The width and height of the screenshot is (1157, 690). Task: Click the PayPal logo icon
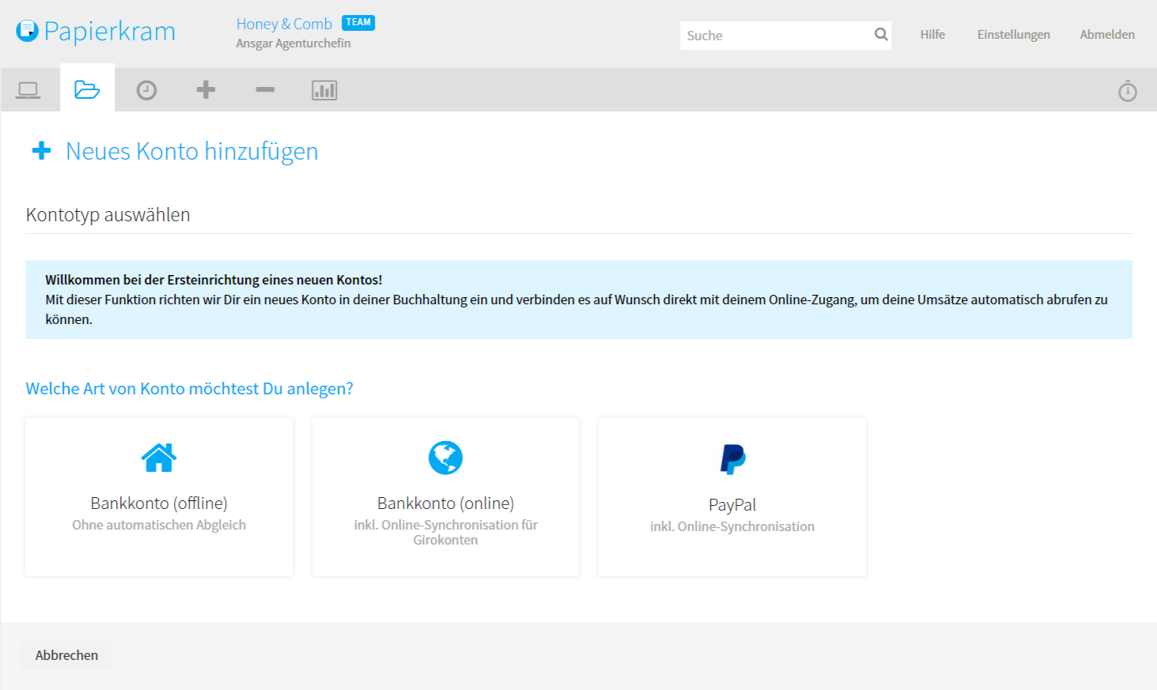point(732,459)
